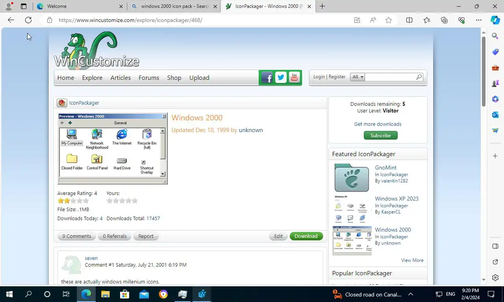This screenshot has width=504, height=302.
Task: Open GnoMint featured skin link
Action: [385, 168]
